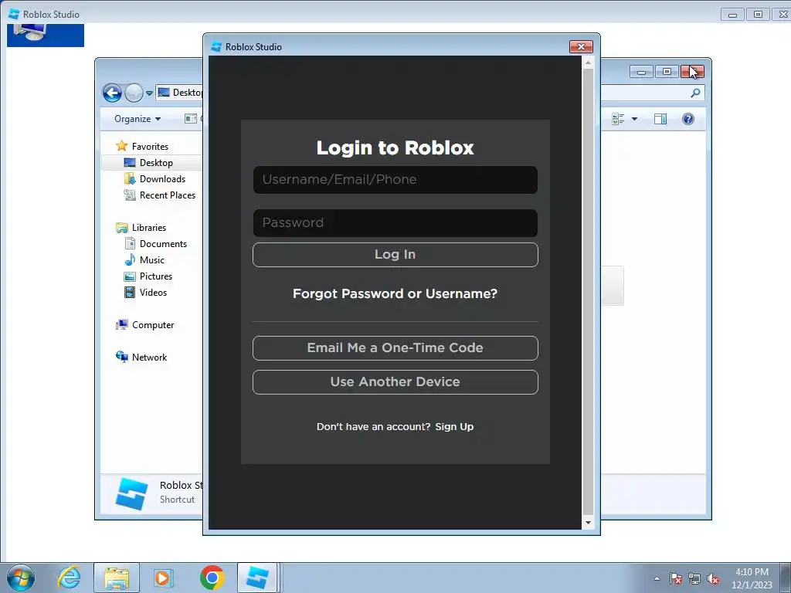Open Forgot Password or Username link

(x=395, y=293)
